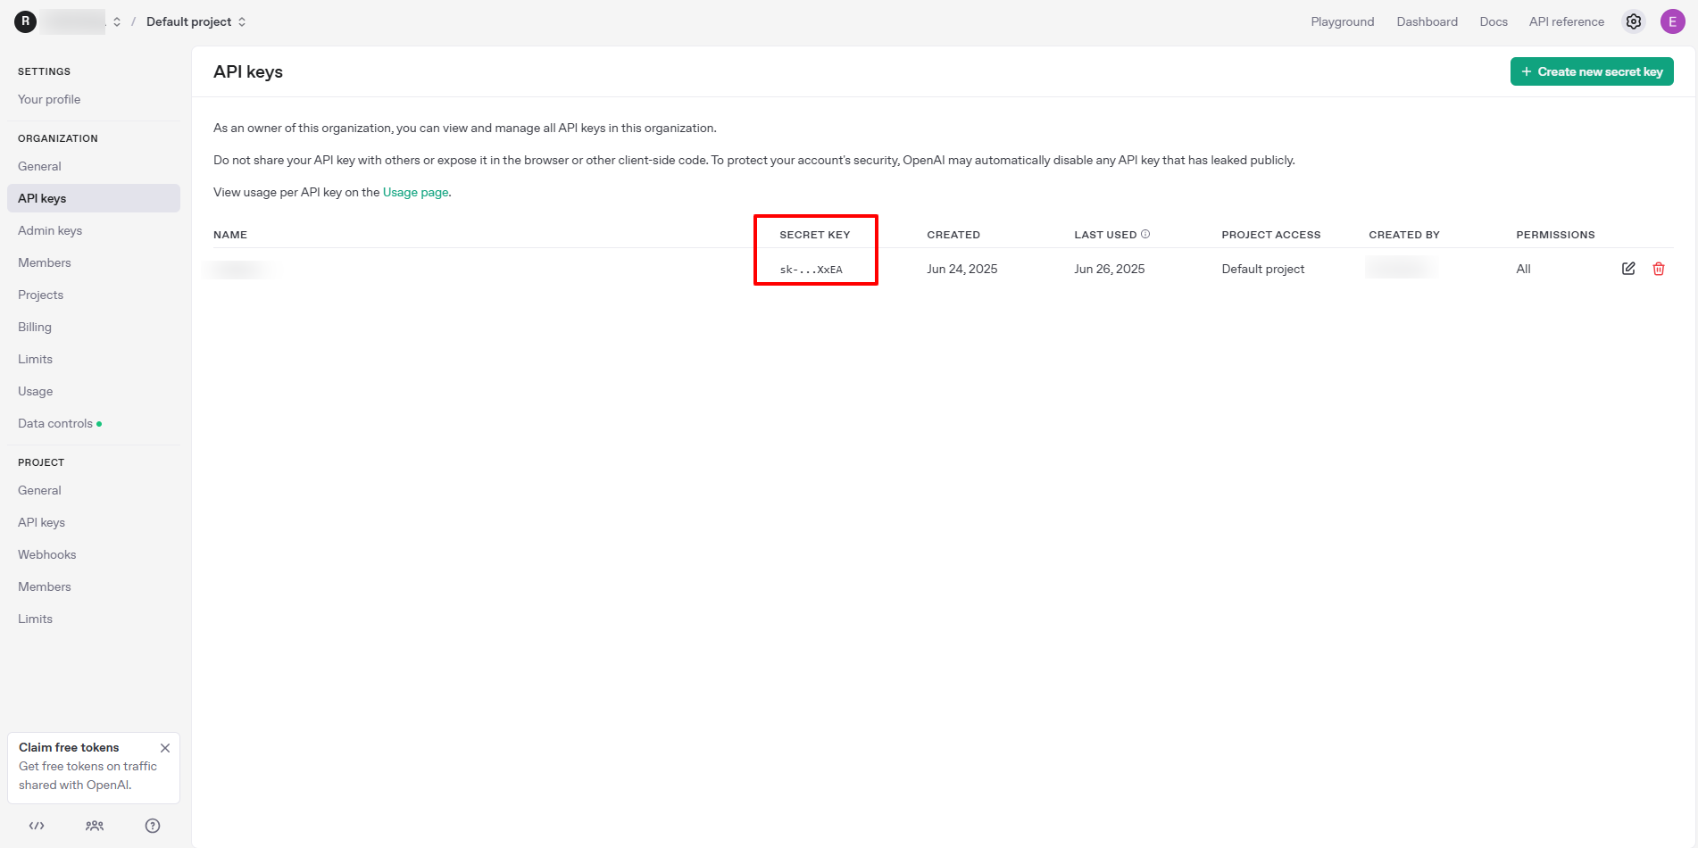Click the Last Used info icon

(x=1145, y=234)
